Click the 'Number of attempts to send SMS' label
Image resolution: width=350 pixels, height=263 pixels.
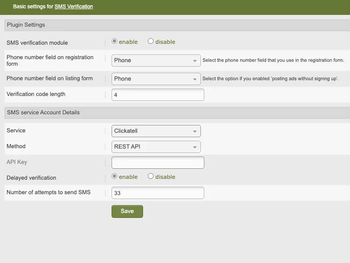[x=49, y=192]
